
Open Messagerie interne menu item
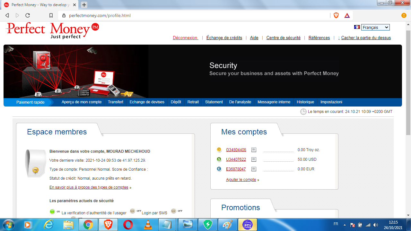tap(274, 102)
